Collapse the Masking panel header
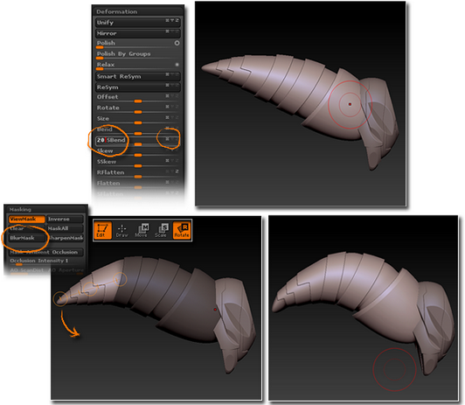 point(45,209)
